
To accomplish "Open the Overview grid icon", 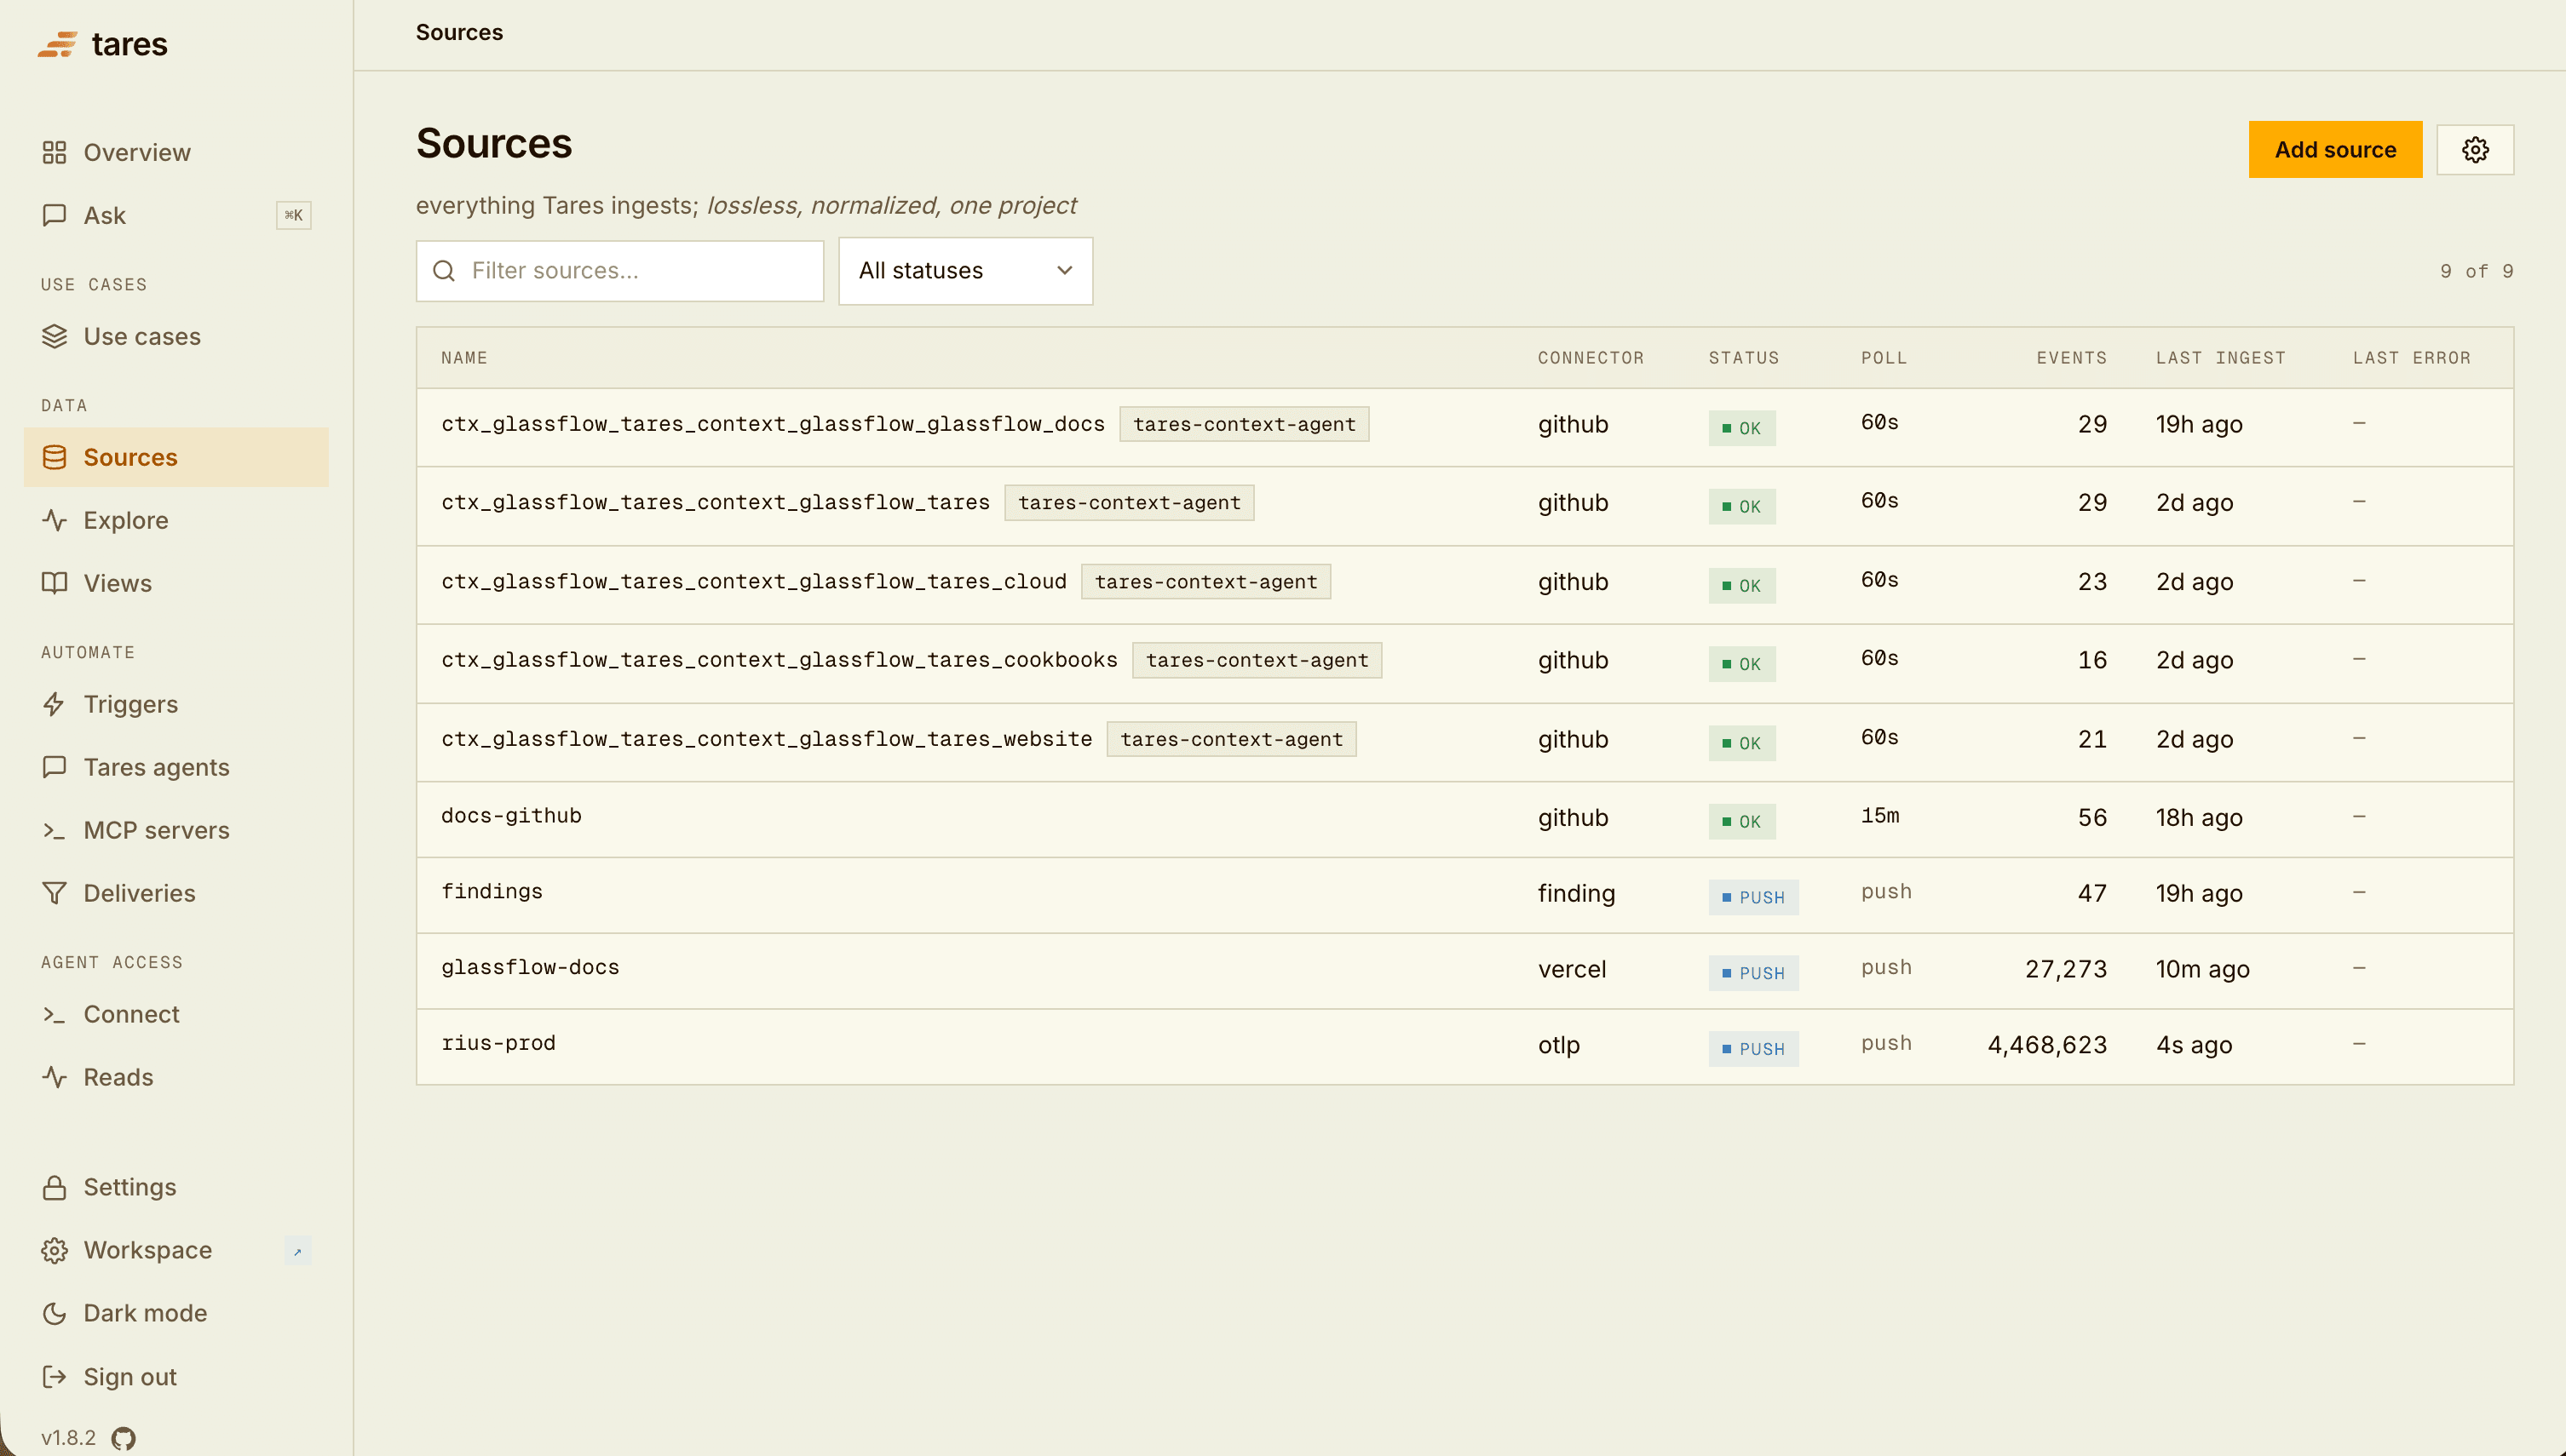I will pyautogui.click(x=54, y=152).
